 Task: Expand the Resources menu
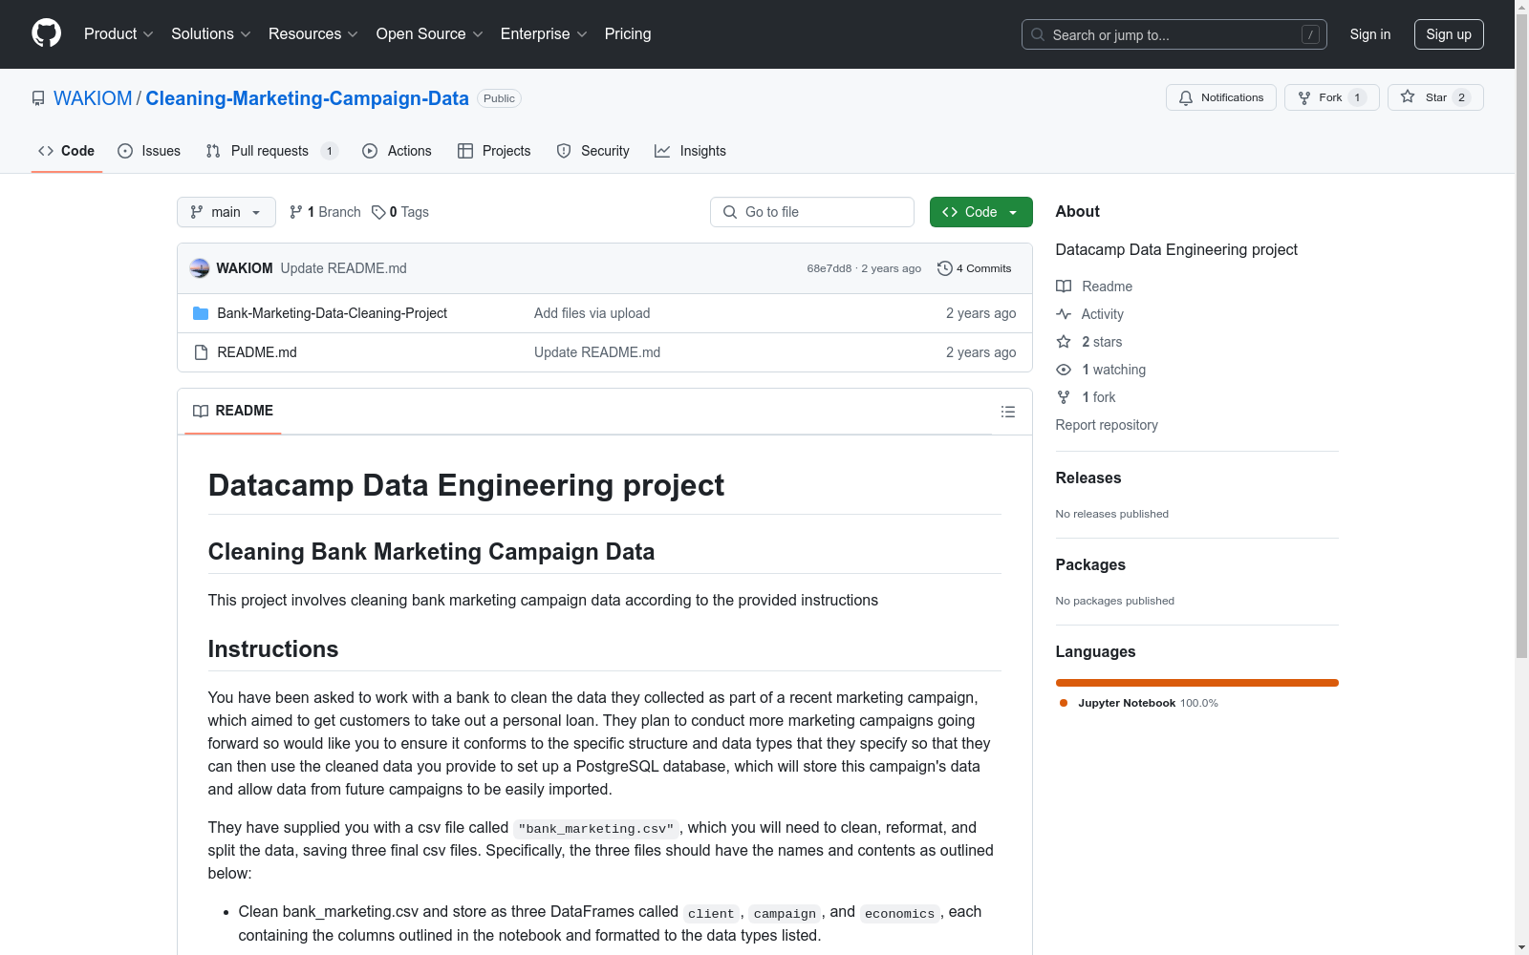point(313,34)
